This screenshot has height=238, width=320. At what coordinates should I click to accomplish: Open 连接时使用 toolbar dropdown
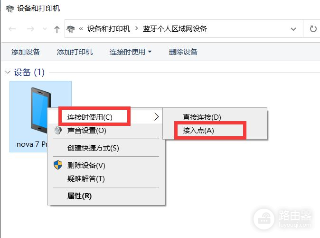point(131,52)
